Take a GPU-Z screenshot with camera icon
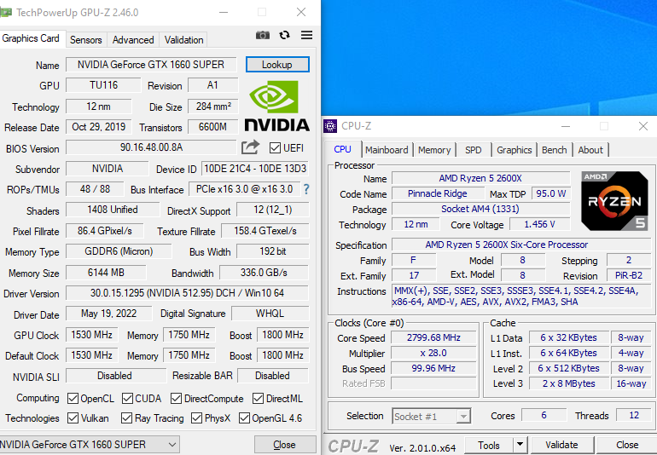 263,35
